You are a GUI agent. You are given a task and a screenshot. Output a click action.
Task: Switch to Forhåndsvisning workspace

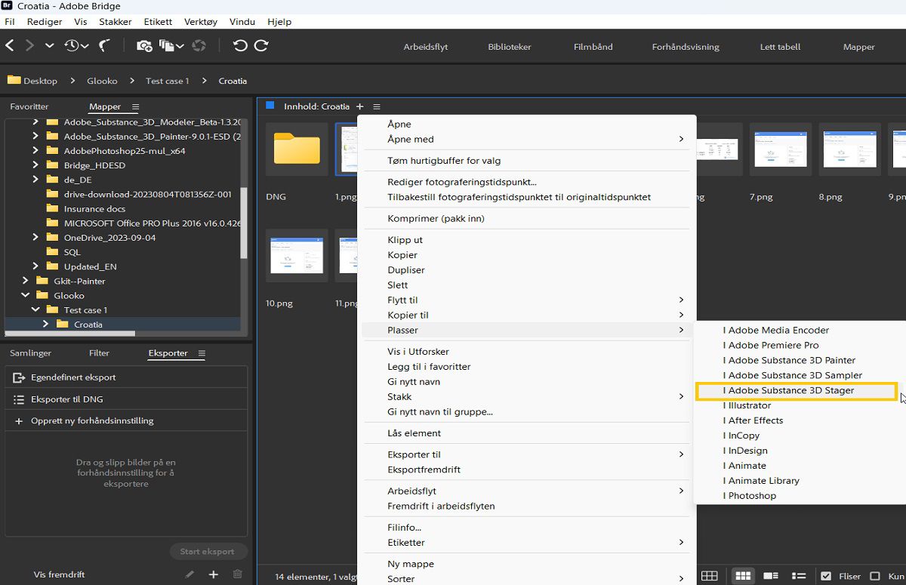tap(686, 47)
